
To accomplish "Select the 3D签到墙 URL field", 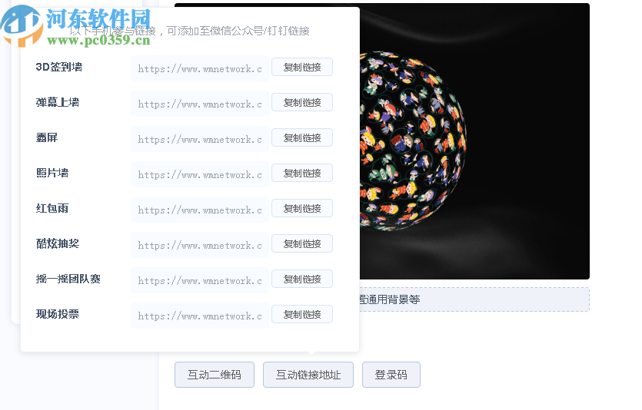I will 200,68.
